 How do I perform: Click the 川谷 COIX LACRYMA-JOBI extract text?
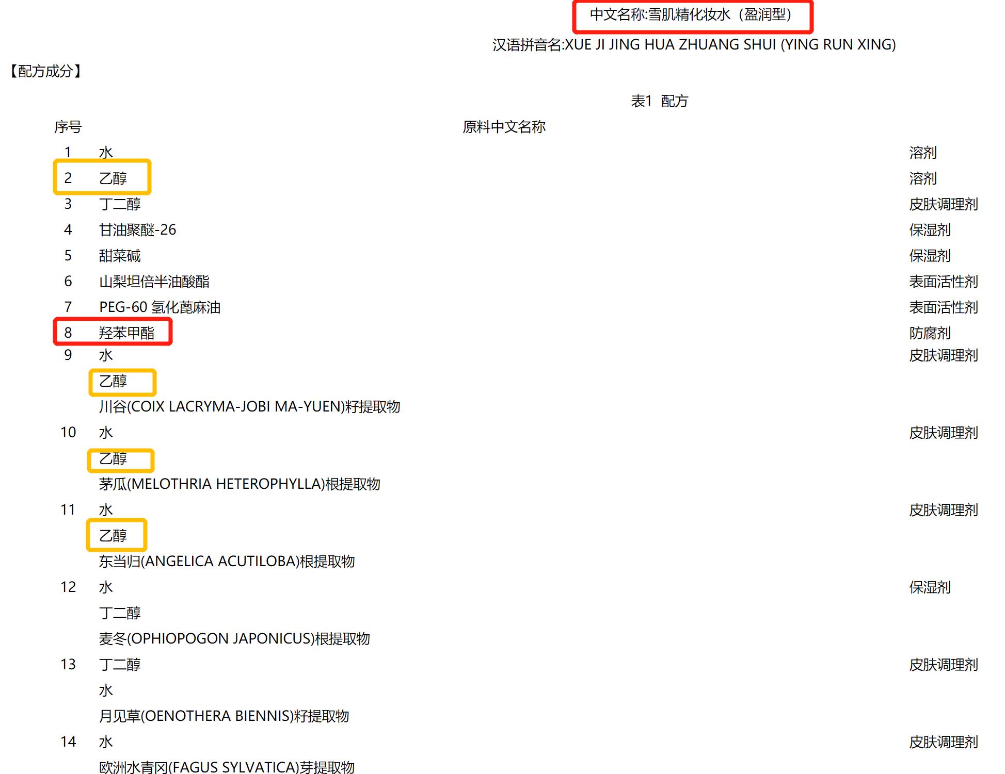click(x=249, y=407)
